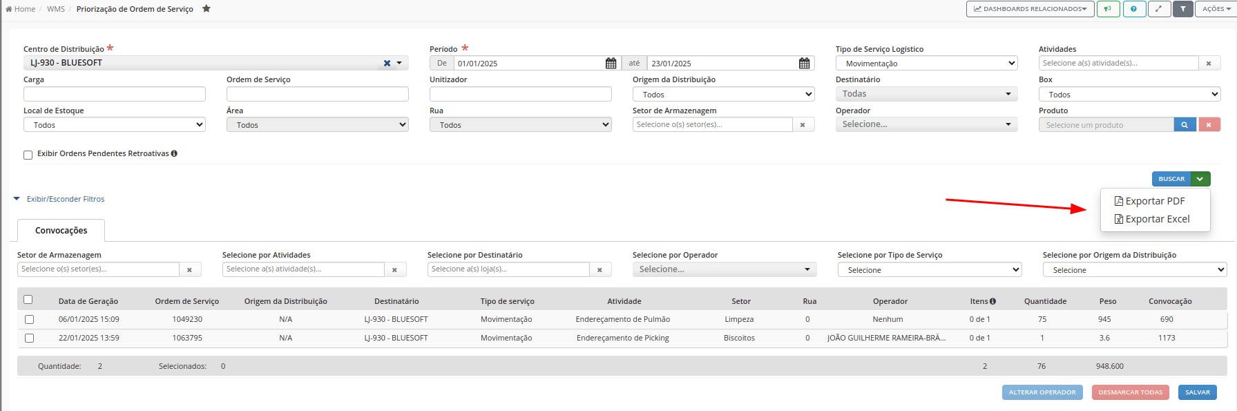Click the Salvar button

coord(1198,392)
